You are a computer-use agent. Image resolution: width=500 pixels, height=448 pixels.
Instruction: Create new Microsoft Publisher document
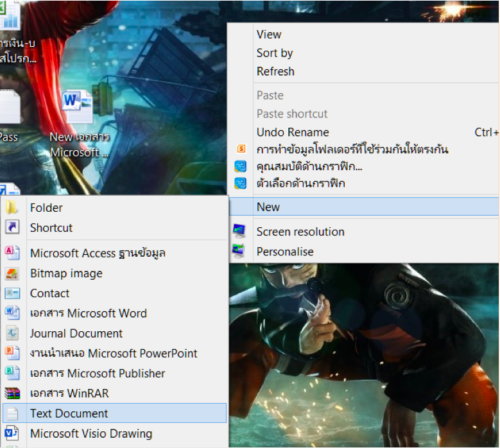tap(115, 374)
